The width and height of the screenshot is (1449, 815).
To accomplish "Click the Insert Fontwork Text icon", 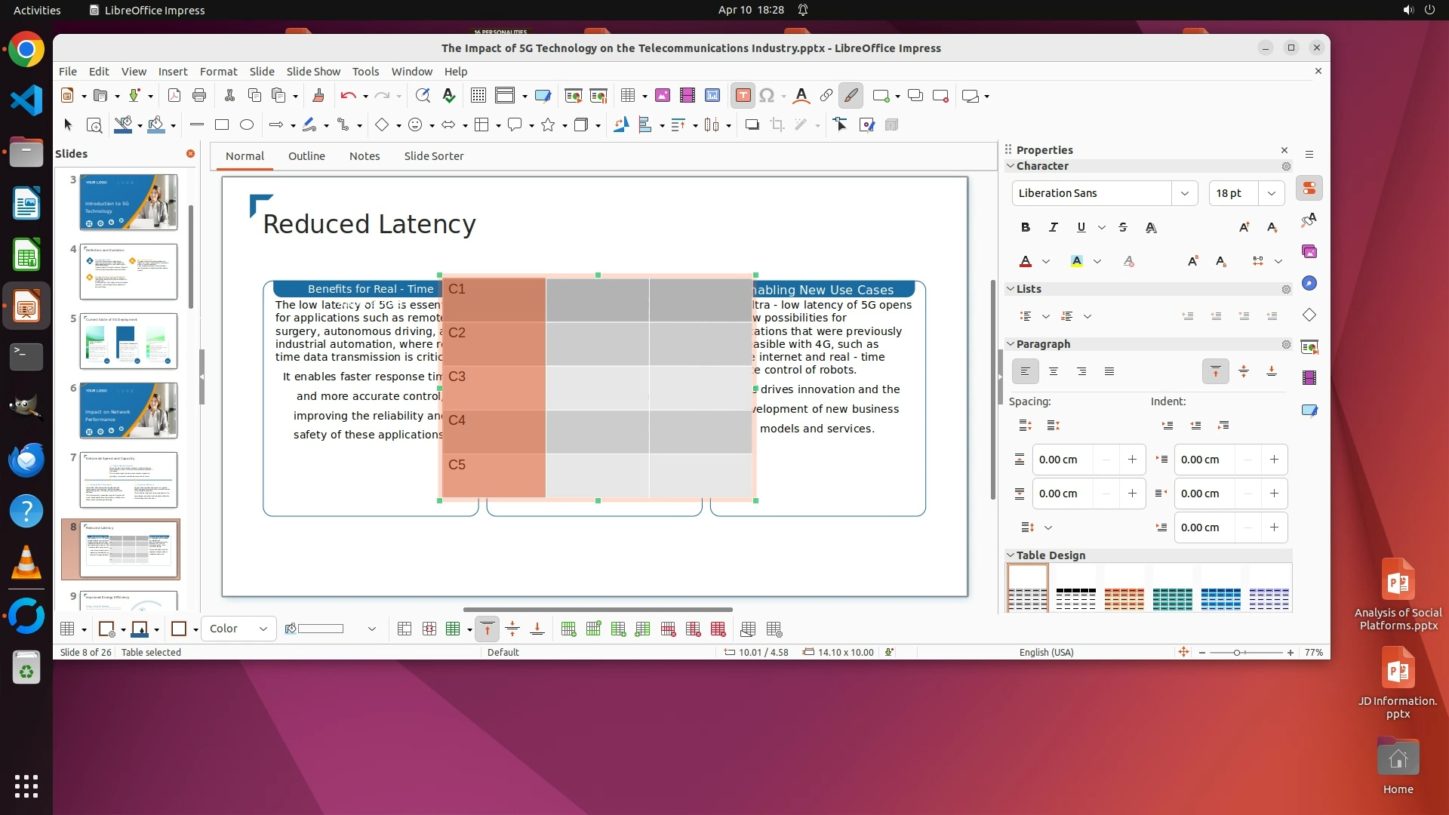I will tap(801, 96).
